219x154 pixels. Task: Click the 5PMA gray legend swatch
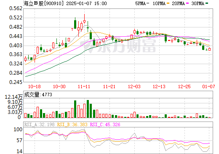tap(148, 3)
